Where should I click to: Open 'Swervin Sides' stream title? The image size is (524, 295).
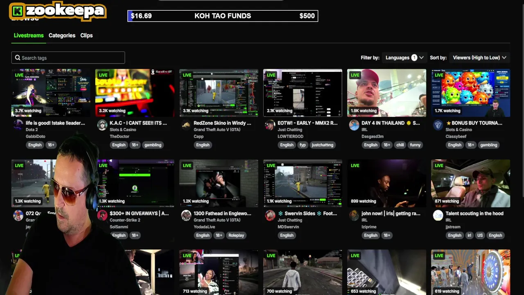[307, 213]
